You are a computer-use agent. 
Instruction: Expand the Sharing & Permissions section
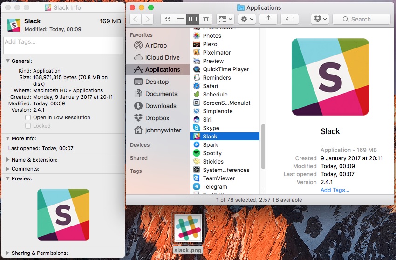pyautogui.click(x=8, y=253)
